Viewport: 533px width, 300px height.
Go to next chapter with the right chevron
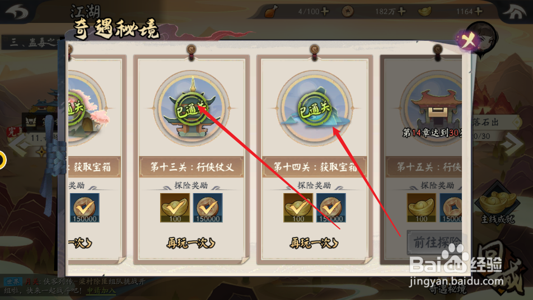(x=513, y=144)
